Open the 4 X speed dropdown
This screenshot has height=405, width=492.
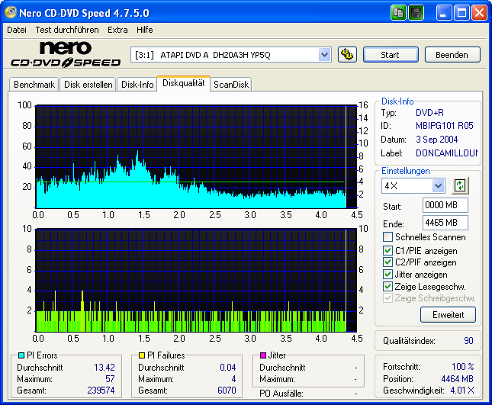(438, 185)
